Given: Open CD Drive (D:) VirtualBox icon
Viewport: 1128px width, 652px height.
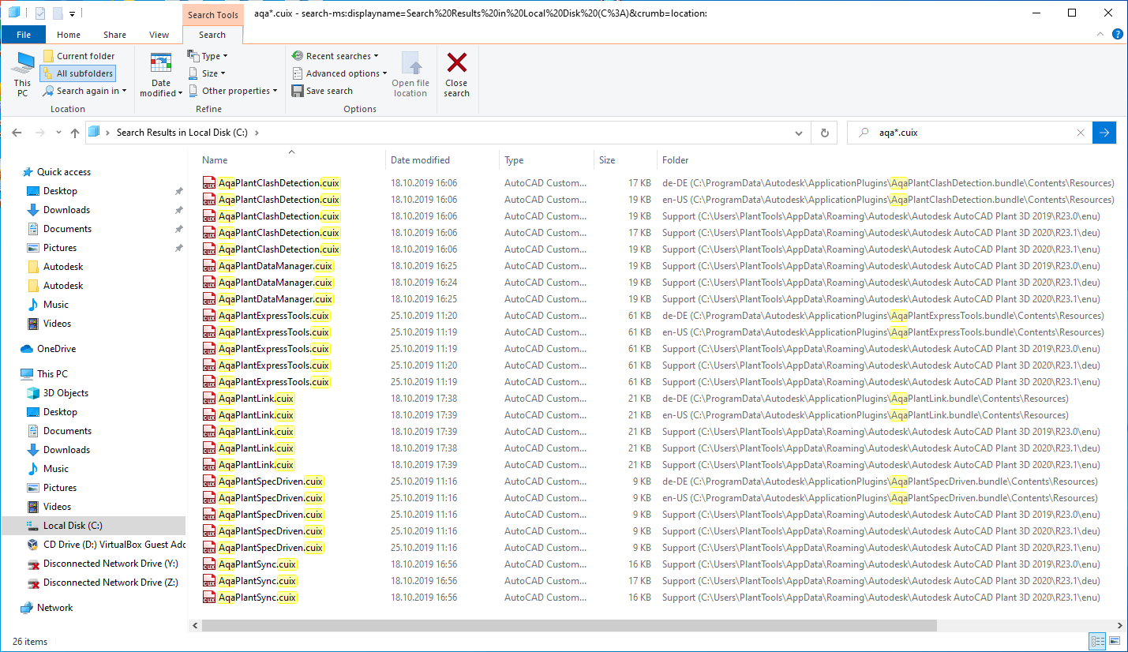Looking at the screenshot, I should (33, 545).
